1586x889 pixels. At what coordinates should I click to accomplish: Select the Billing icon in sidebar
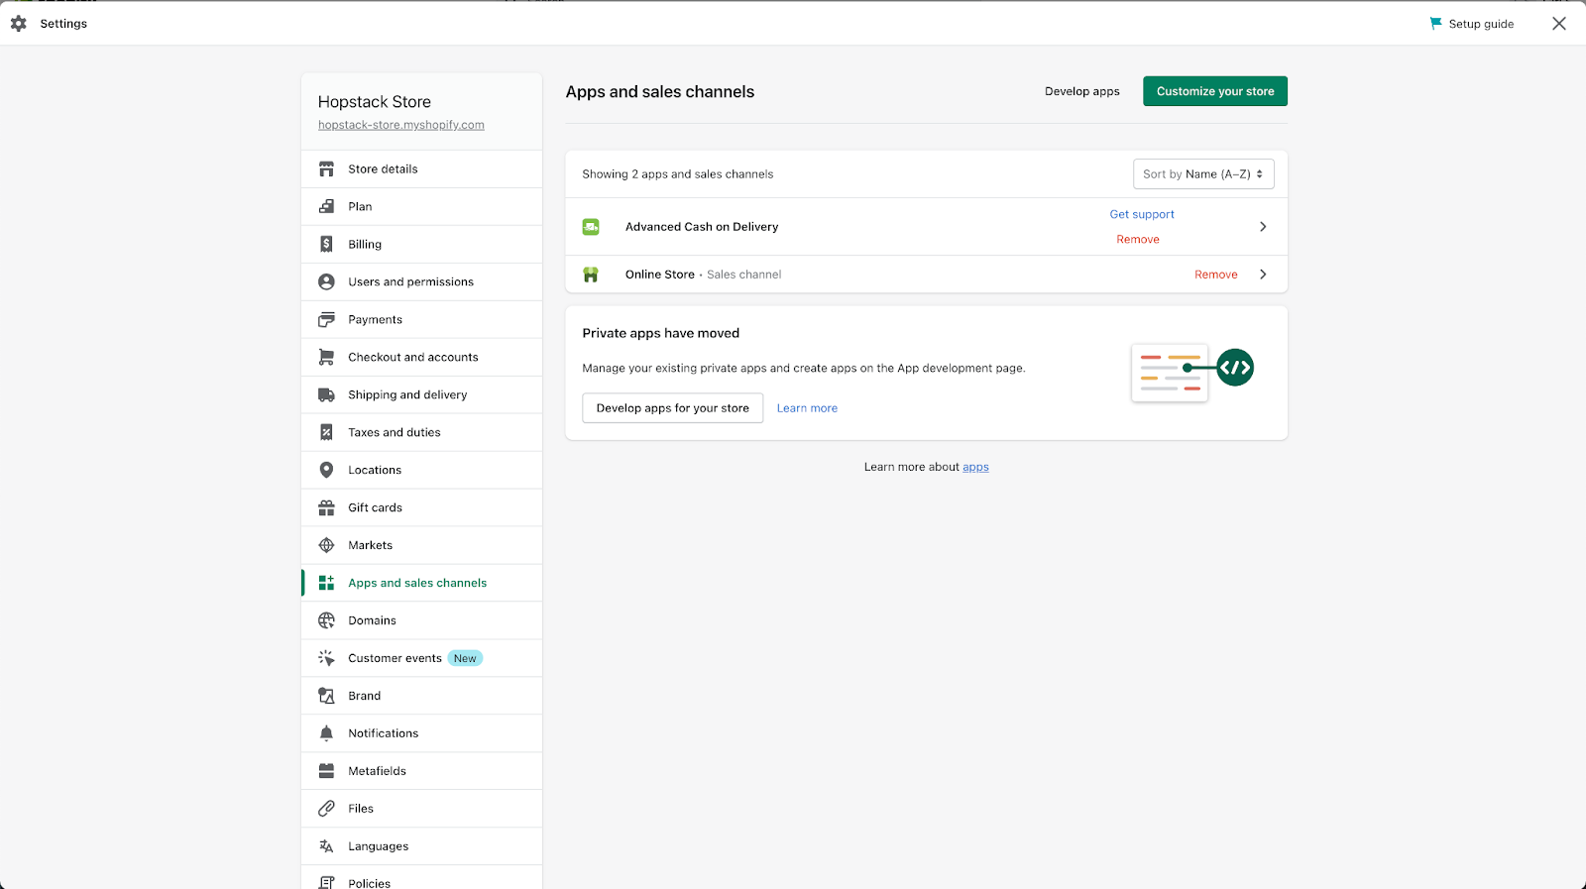[326, 244]
